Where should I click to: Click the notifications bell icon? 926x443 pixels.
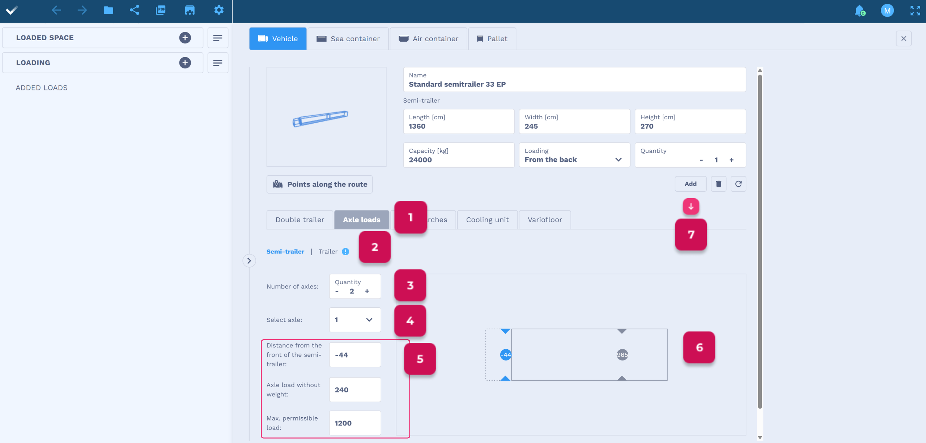pyautogui.click(x=859, y=10)
